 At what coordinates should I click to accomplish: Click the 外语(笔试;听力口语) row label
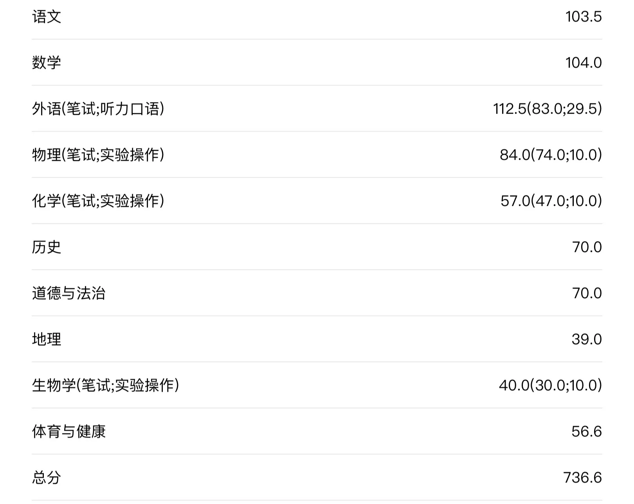click(98, 109)
